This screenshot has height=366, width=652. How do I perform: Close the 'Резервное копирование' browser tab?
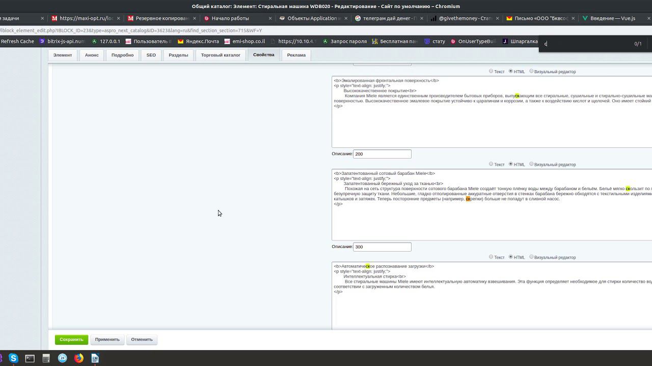[194, 18]
